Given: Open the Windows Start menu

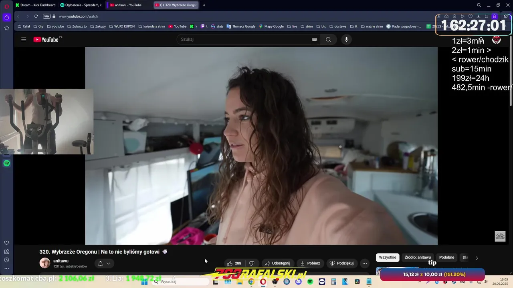Looking at the screenshot, I should (145, 282).
